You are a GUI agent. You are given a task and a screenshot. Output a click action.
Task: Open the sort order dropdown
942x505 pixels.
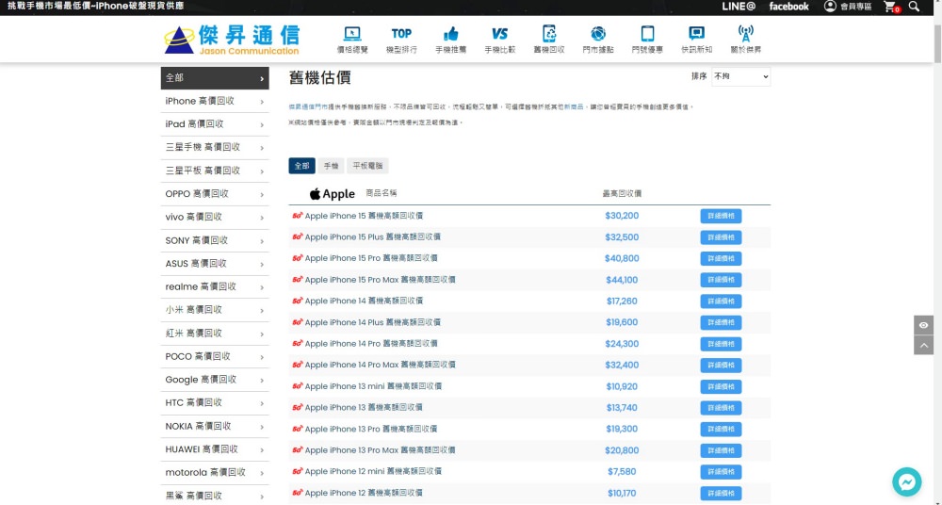(740, 77)
